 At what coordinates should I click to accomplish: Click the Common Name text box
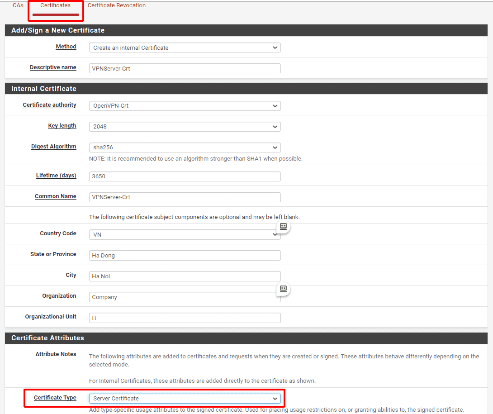pyautogui.click(x=185, y=197)
